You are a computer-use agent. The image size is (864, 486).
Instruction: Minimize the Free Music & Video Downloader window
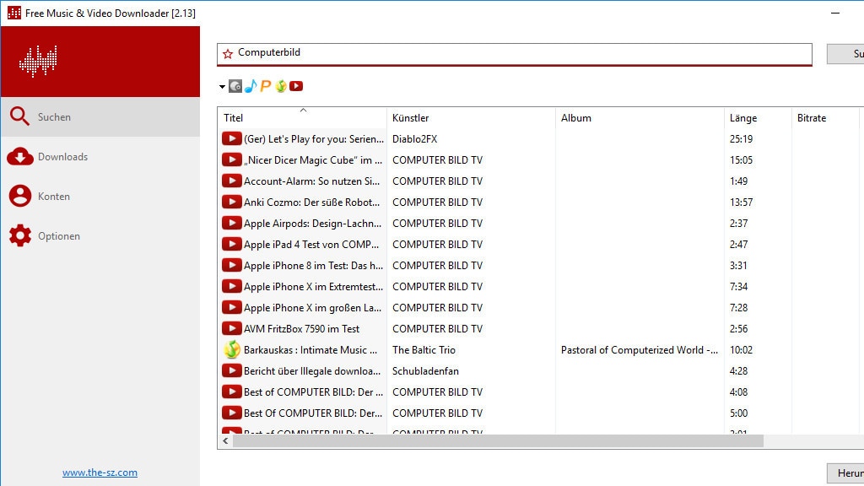point(835,13)
